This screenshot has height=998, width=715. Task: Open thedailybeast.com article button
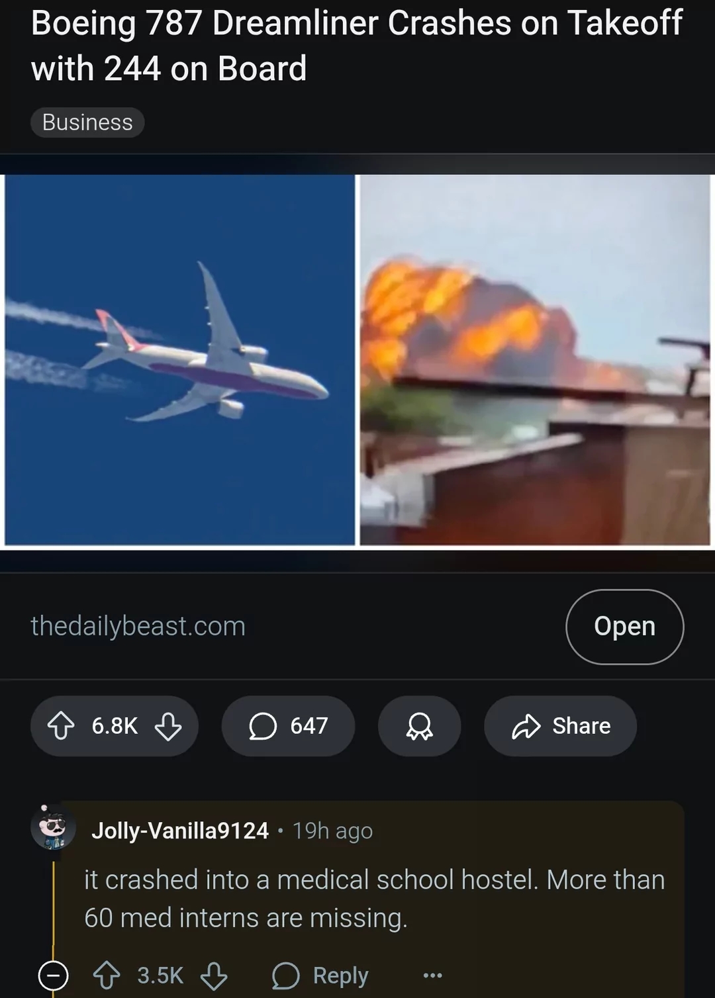tap(624, 626)
